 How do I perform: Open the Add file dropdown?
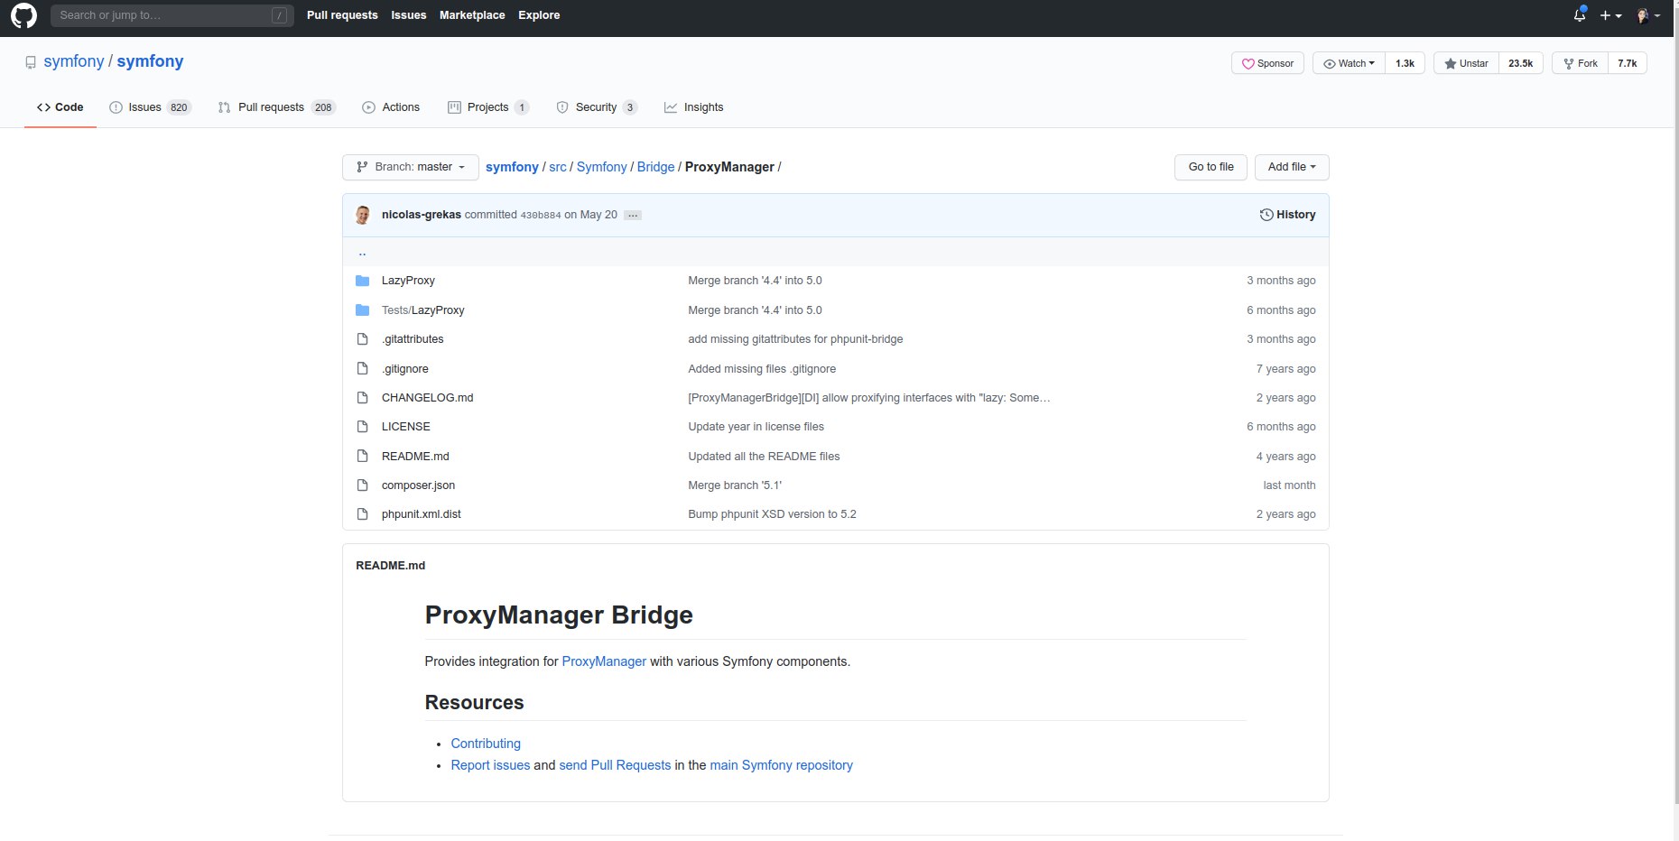[1292, 167]
